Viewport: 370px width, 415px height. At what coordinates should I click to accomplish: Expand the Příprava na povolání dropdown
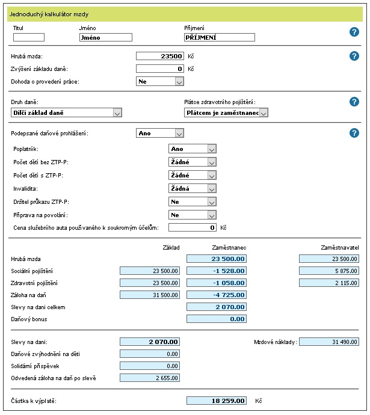coord(192,215)
